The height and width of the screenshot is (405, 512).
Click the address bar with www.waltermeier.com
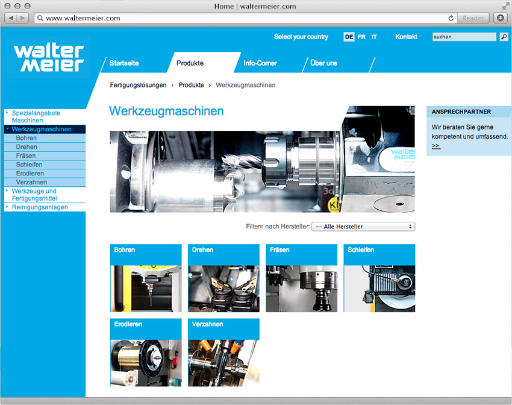246,18
